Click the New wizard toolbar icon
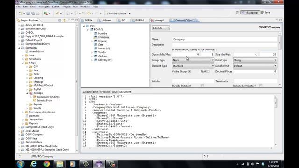 click(x=20, y=14)
